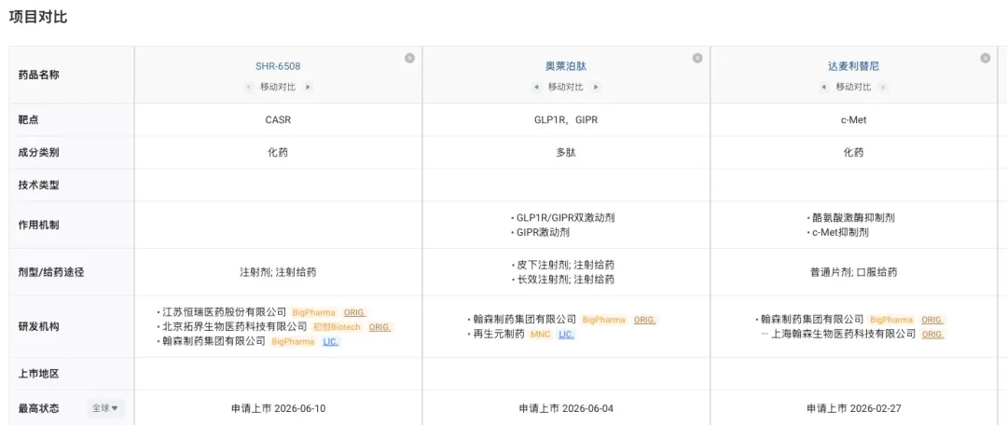Viewport: 1007px width, 425px height.
Task: Remove 达麦利替尼 column with its close icon
Action: click(985, 59)
